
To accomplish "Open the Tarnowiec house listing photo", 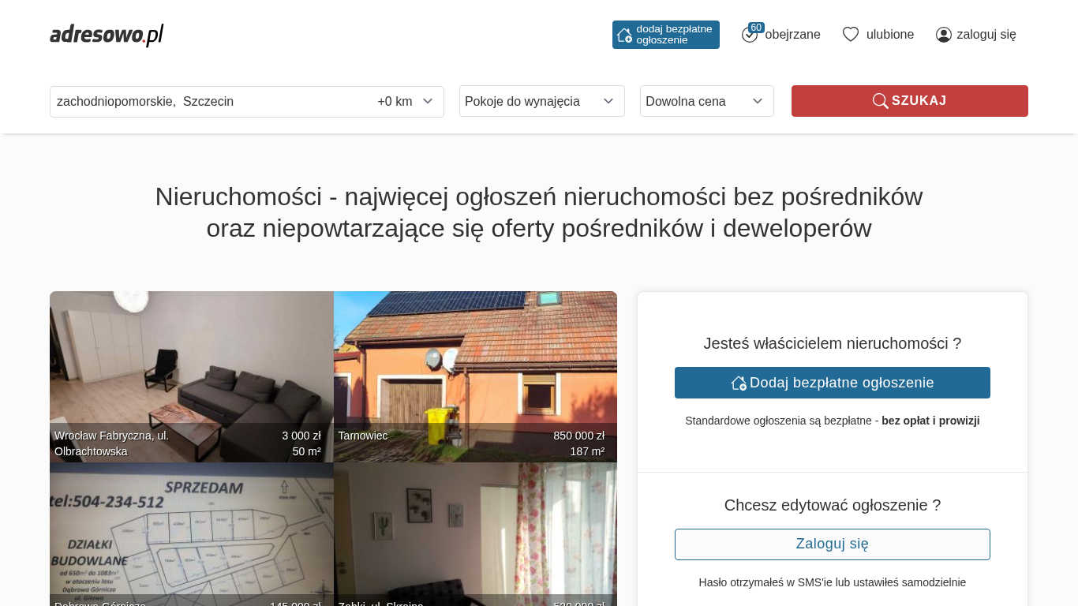I will 475,376.
